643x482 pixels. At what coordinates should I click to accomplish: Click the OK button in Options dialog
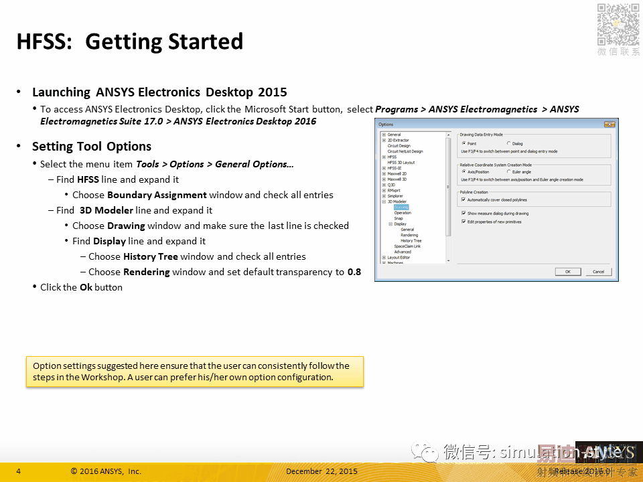(x=567, y=272)
